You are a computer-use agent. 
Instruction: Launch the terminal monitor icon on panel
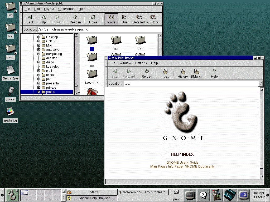pos(190,195)
